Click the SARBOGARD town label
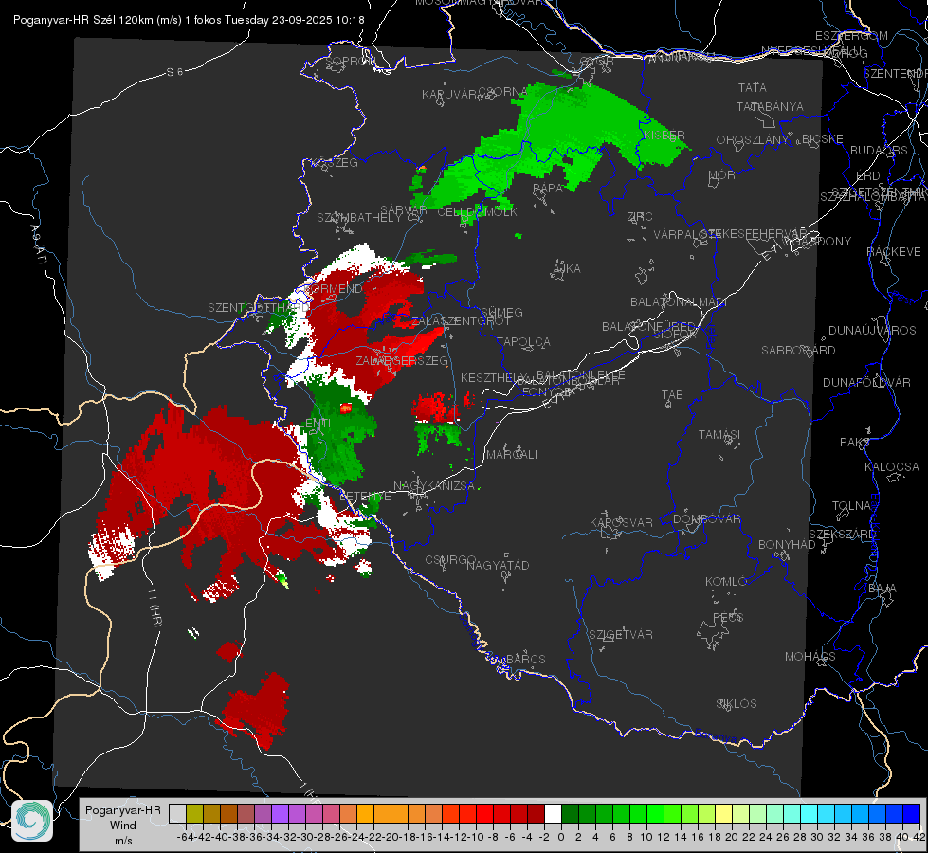 click(x=798, y=351)
